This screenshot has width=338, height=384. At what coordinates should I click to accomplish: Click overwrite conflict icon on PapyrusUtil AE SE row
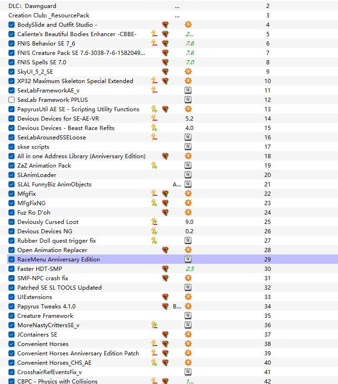point(154,109)
